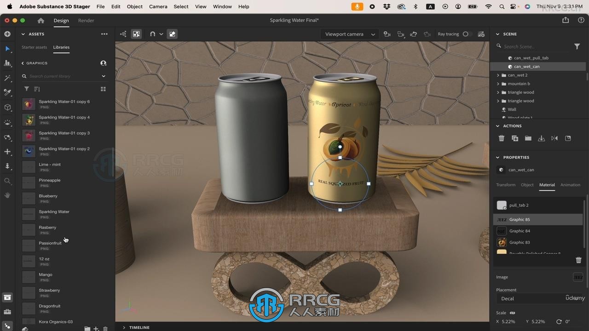Image resolution: width=589 pixels, height=331 pixels.
Task: Toggle the selection highlight button in toolbar
Action: [136, 34]
